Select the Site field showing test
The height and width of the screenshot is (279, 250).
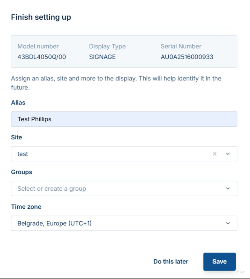[x=124, y=154]
